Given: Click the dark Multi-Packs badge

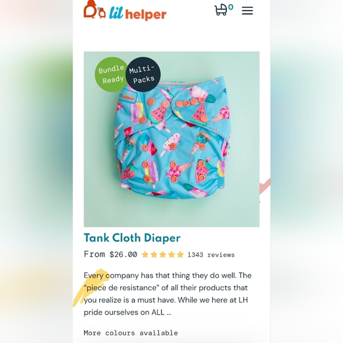Looking at the screenshot, I should point(143,75).
